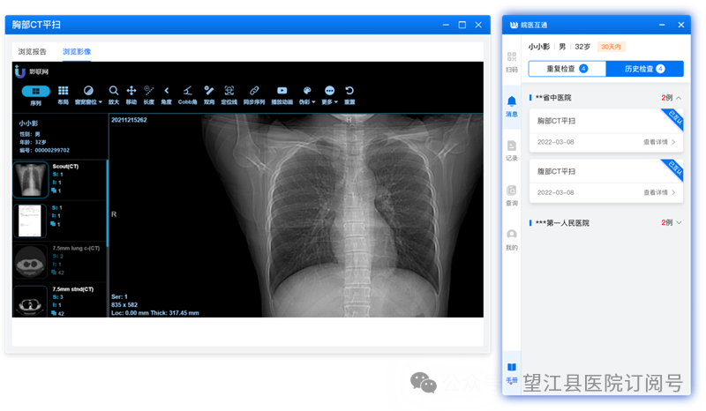This screenshot has height=411, width=706.
Task: Switch to the 浏览报告 tab
Action: click(x=32, y=52)
